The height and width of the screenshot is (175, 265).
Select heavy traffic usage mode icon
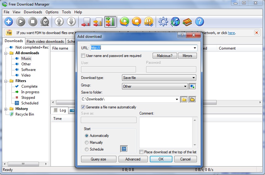click(110, 22)
